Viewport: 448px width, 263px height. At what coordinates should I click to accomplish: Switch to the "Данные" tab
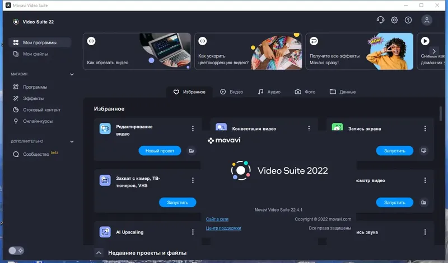(343, 92)
